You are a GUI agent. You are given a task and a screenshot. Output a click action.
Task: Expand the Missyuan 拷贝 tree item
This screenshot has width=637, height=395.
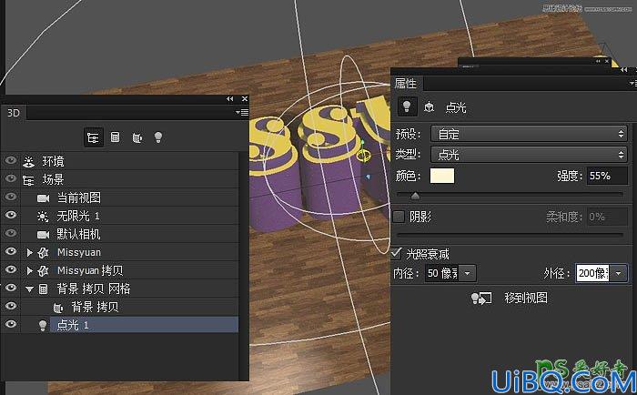pos(29,270)
